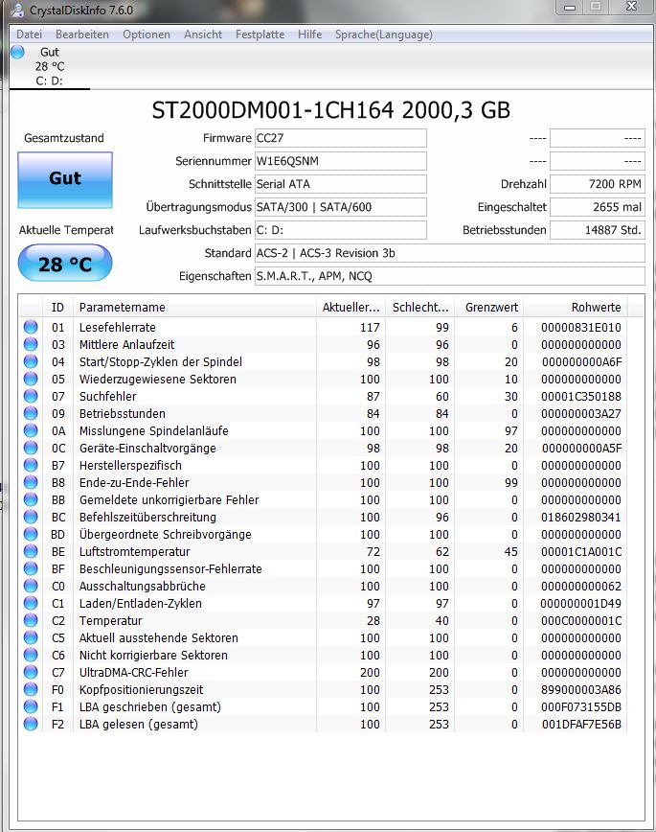The height and width of the screenshot is (832, 656).
Task: Click the Standard field ACS-2 | ACS-3
Action: (x=450, y=253)
